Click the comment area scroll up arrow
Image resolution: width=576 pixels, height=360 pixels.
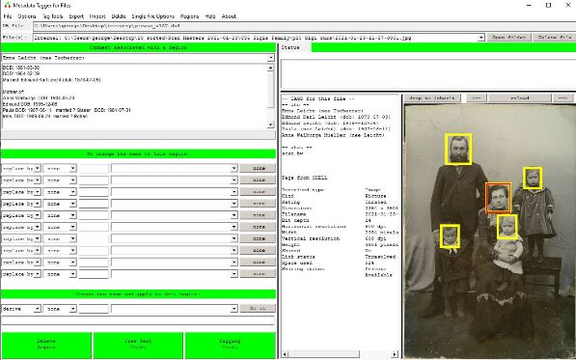(x=271, y=68)
